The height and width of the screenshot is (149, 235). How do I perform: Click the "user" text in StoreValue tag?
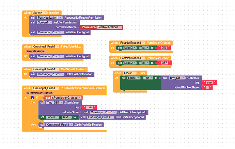[90, 107]
